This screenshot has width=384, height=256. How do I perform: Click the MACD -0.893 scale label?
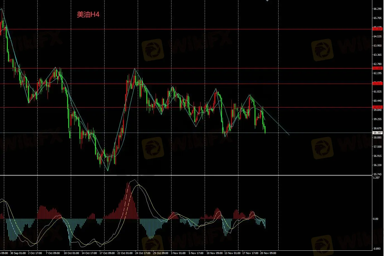tap(376, 249)
